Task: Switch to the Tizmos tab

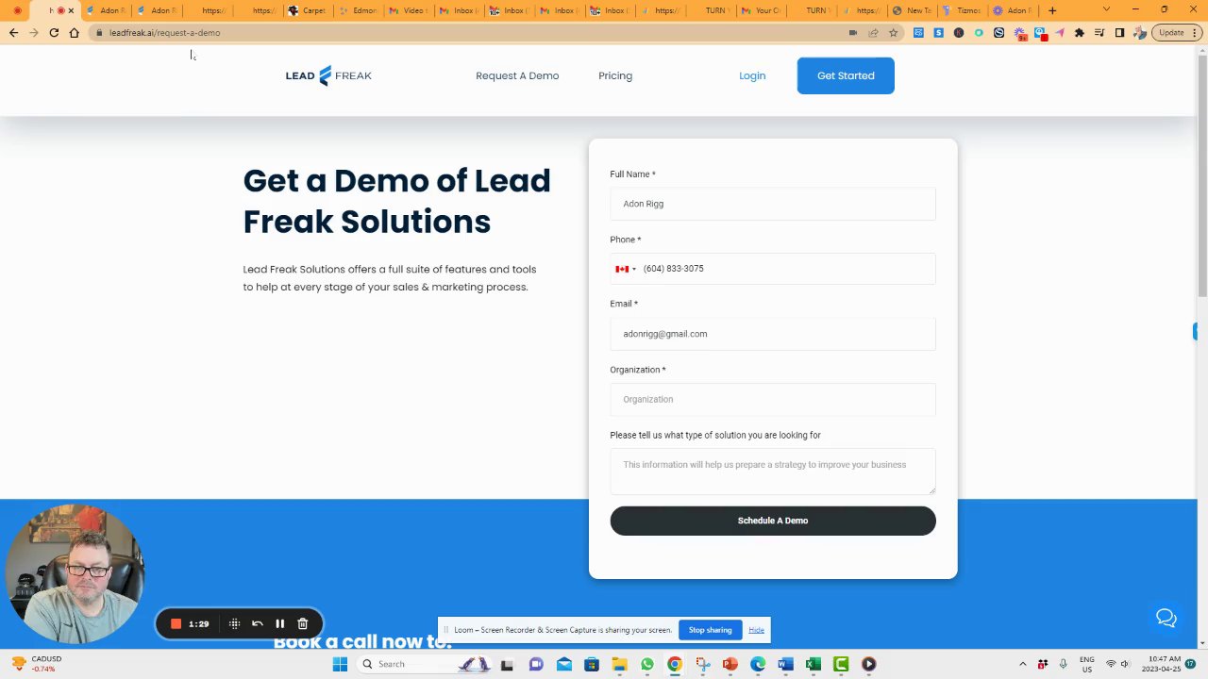Action: point(963,10)
